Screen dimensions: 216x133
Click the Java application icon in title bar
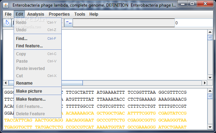pos(6,5)
